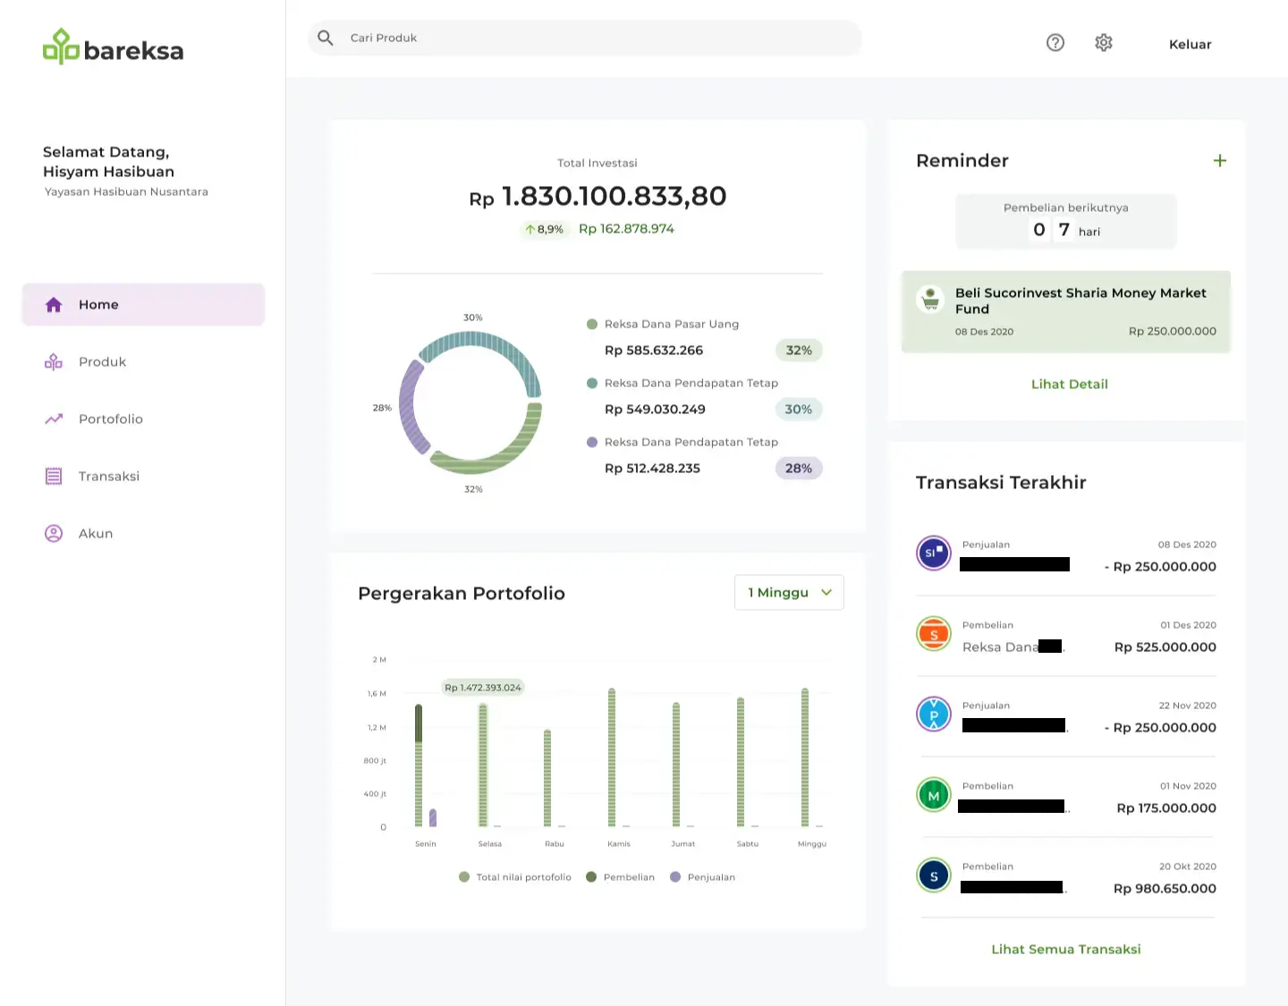Screen dimensions: 1288x1006
Task: Click the Produk sidebar icon
Action: click(x=54, y=362)
